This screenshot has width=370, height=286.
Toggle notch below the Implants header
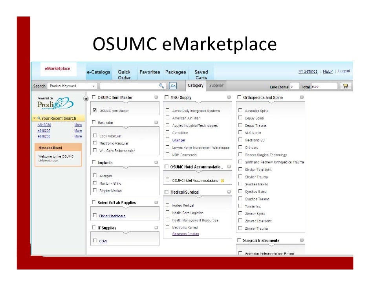click(126, 168)
